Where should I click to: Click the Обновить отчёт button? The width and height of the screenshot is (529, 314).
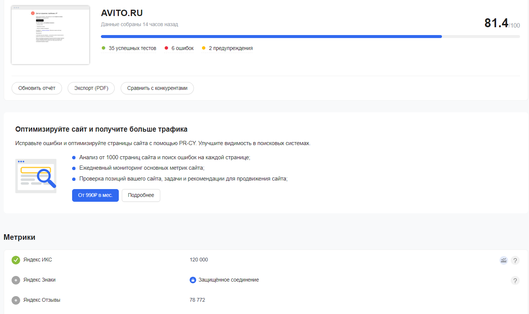37,88
